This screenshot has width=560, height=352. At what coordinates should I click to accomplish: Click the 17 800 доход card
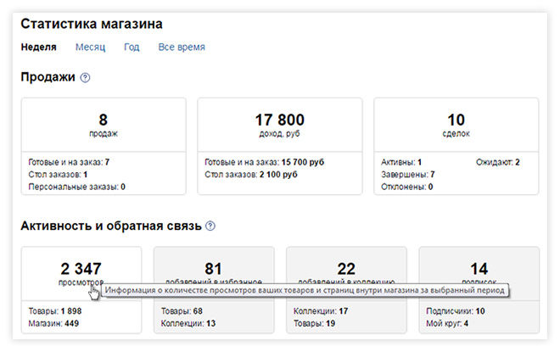pos(279,125)
